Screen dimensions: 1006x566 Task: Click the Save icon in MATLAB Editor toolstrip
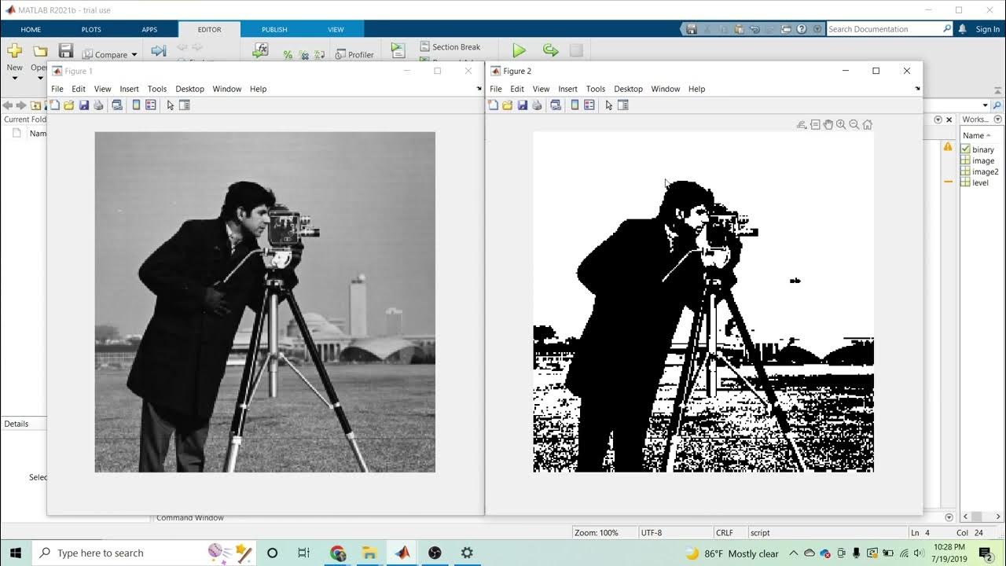click(66, 51)
